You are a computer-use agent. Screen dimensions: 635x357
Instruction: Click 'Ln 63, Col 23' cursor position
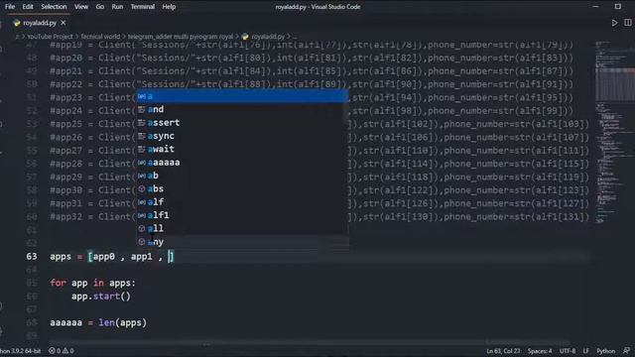point(503,351)
